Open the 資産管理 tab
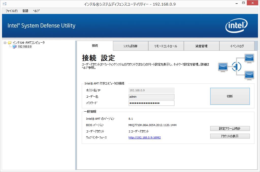260x172 pixels. pos(201,46)
